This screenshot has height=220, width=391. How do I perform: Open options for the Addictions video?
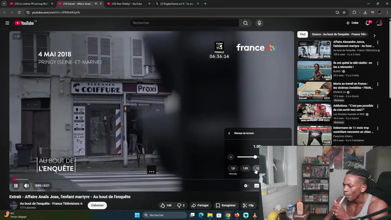click(x=378, y=106)
